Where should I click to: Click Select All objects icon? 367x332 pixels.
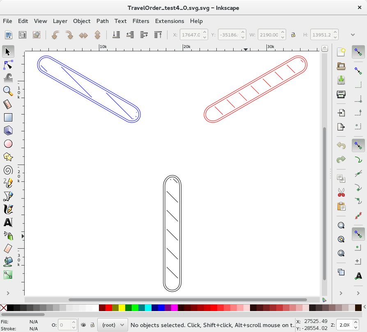tap(9, 35)
